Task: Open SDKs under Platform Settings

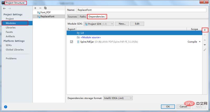Action: click(9, 45)
